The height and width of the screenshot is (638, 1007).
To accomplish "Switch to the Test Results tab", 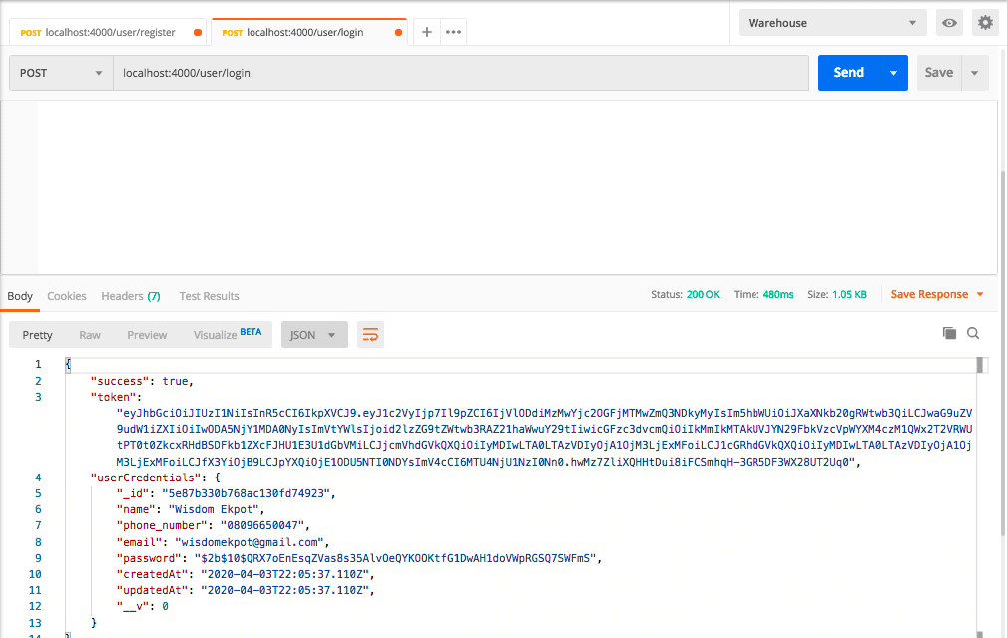I will point(209,296).
